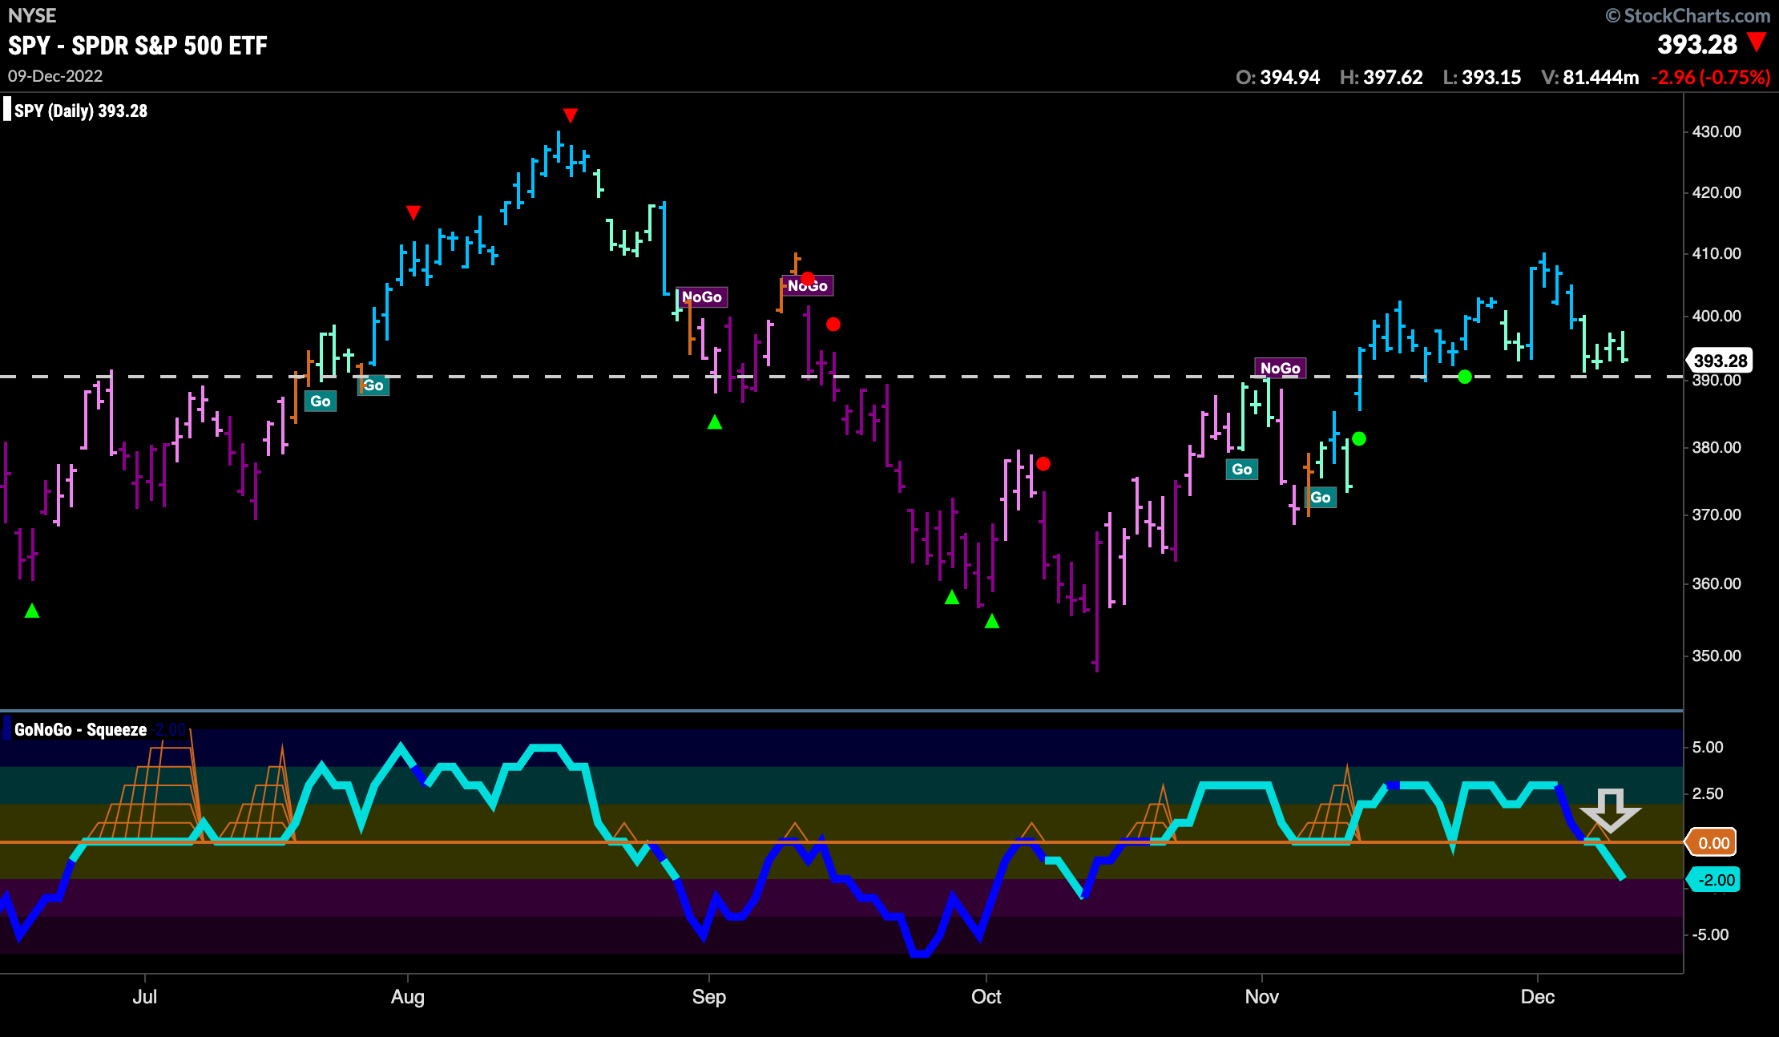
Task: Click the change value -2.96 (-0.75%)
Action: pyautogui.click(x=1711, y=77)
